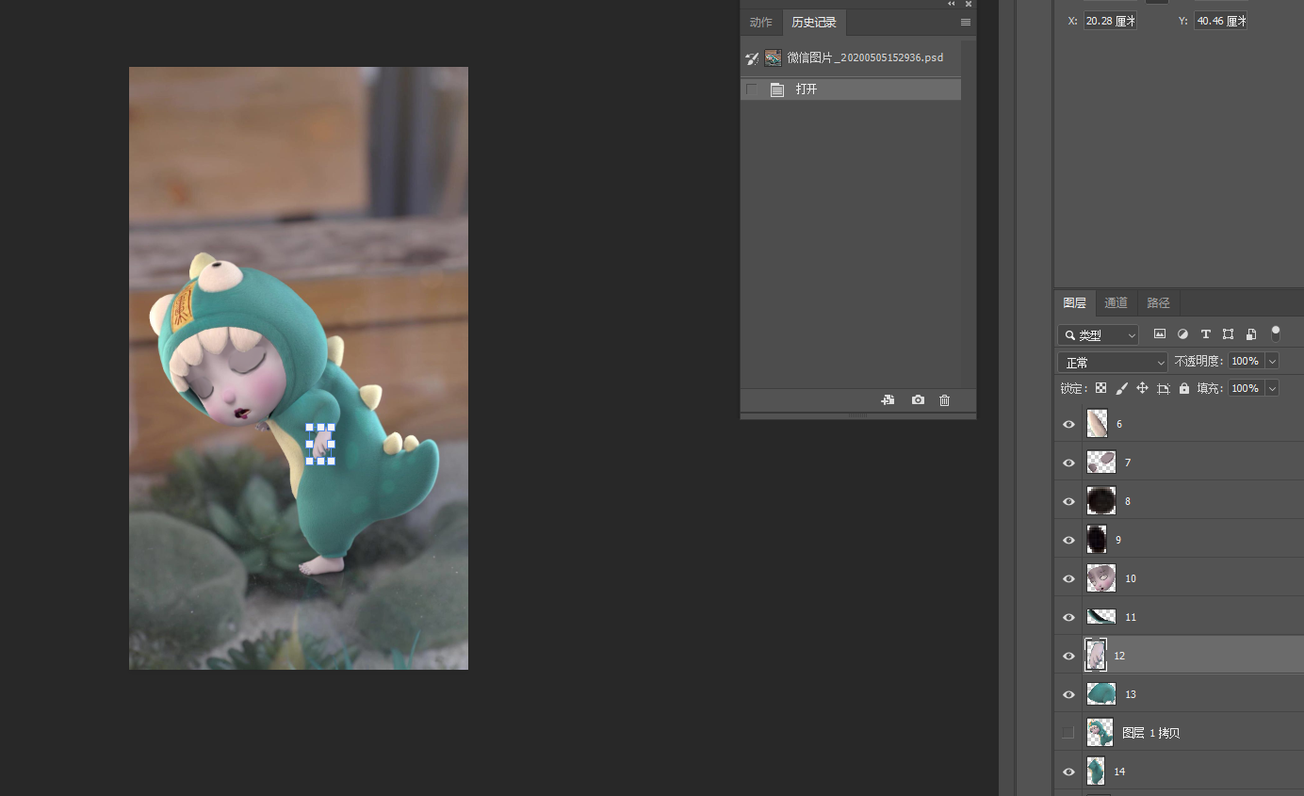The height and width of the screenshot is (796, 1304).
Task: Click layer 12 name in Layers panel
Action: (1119, 656)
